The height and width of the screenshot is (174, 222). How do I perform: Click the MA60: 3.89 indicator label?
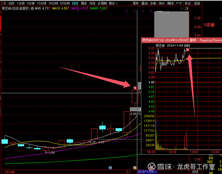pyautogui.click(x=99, y=9)
